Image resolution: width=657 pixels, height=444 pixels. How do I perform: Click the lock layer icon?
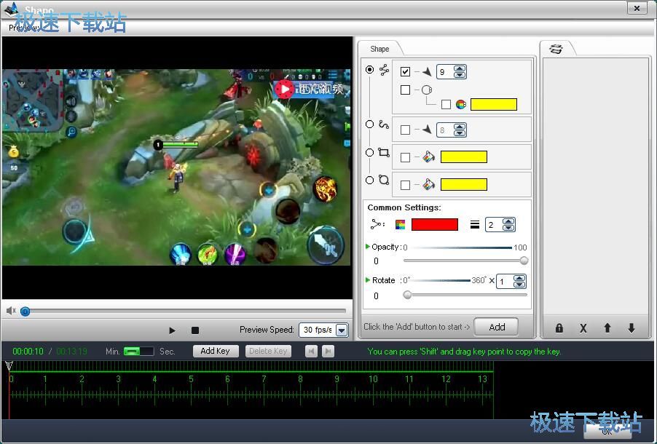[559, 328]
